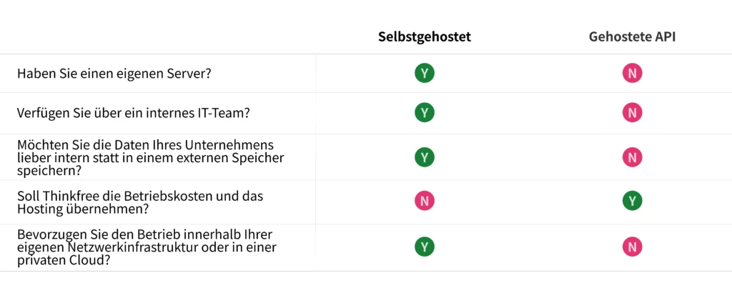Click the green Y for internal data storage row

pos(425,157)
